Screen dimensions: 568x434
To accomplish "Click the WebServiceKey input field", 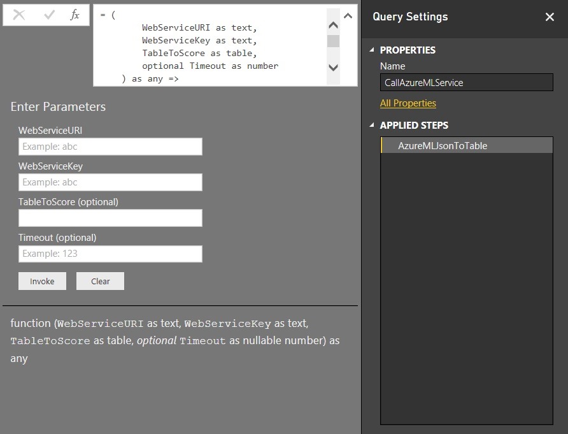I will pyautogui.click(x=111, y=182).
